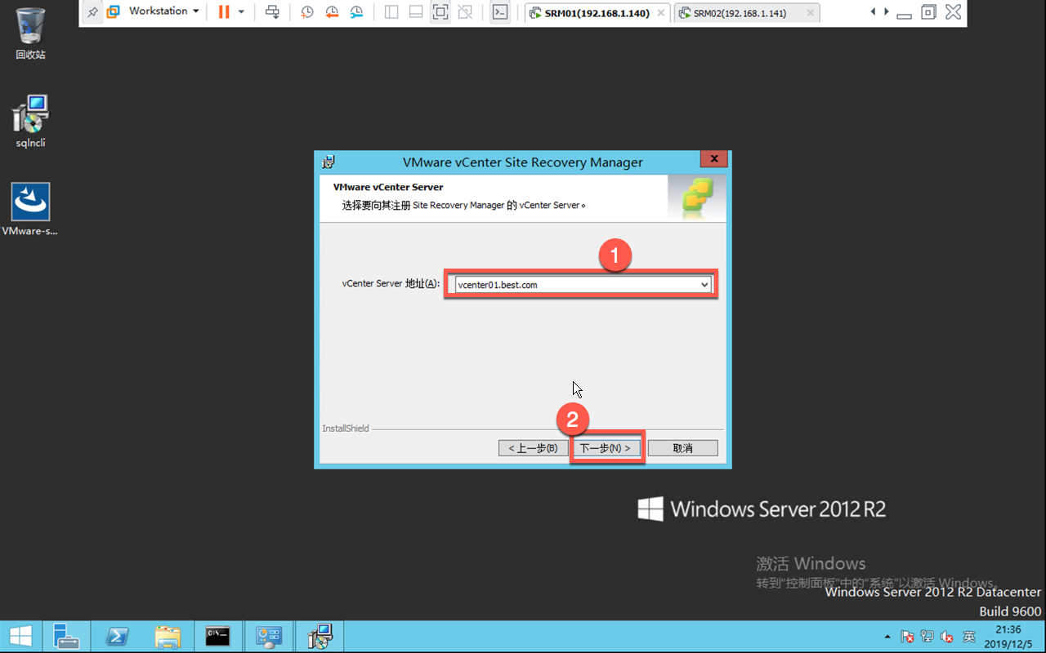Click the next tab arrow
Screen dimensions: 1046x653
[x=885, y=12]
